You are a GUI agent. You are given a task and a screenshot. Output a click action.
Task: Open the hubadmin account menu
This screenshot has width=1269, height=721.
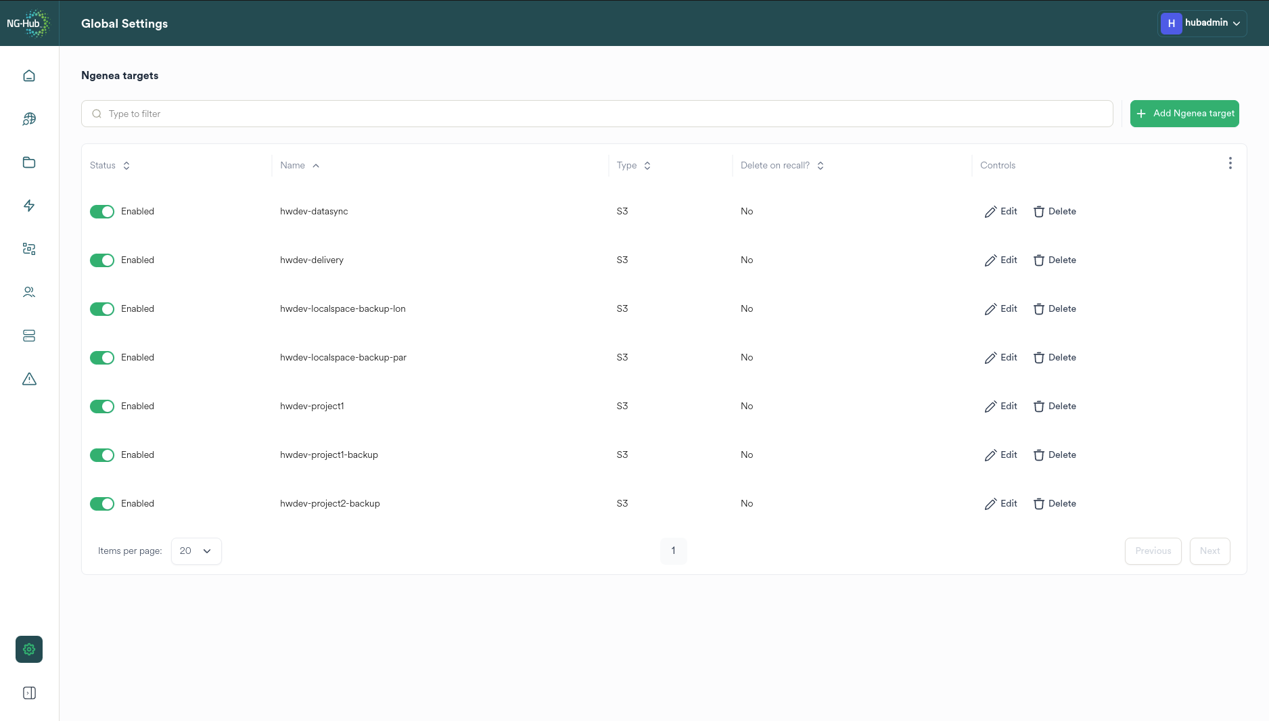1203,23
